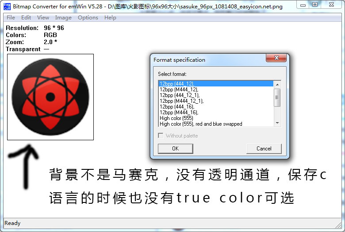Image resolution: width=345 pixels, height=232 pixels.
Task: Select format 12bpp (M444_12)
Action: click(216, 90)
